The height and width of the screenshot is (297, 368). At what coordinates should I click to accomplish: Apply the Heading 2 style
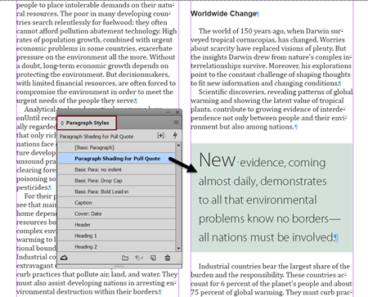tap(116, 246)
